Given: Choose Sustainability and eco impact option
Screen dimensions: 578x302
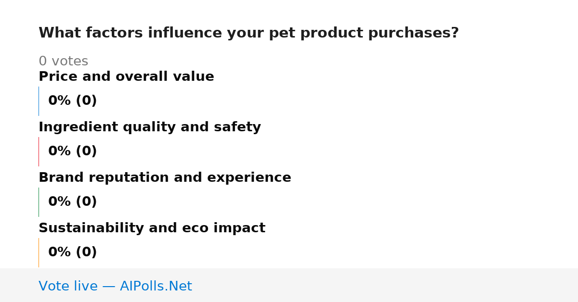Looking at the screenshot, I should 152,228.
